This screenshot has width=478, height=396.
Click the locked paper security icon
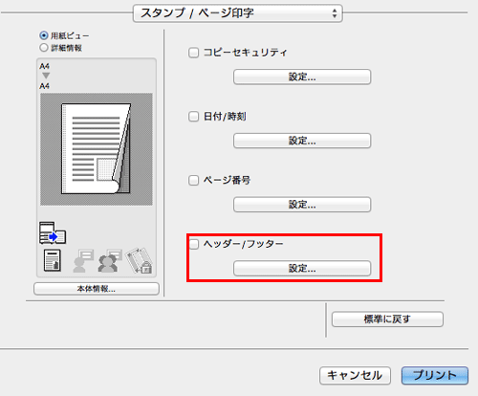[x=139, y=260]
